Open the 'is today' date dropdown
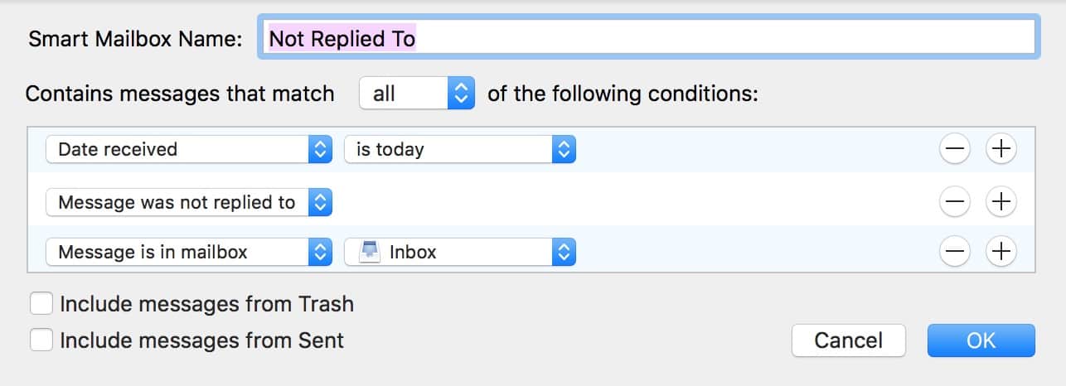Viewport: 1066px width, 386px height. 459,149
